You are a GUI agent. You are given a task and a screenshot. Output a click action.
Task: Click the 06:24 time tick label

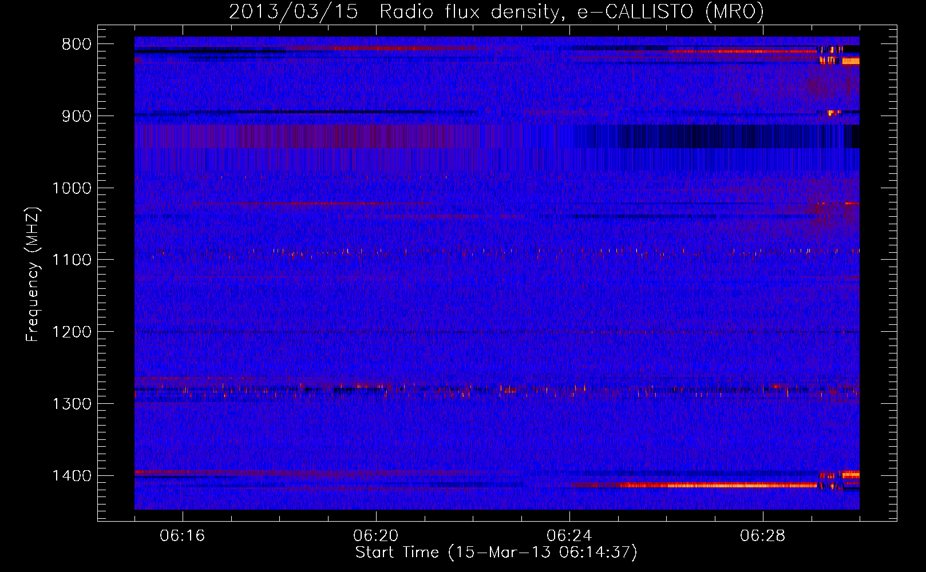coord(569,536)
